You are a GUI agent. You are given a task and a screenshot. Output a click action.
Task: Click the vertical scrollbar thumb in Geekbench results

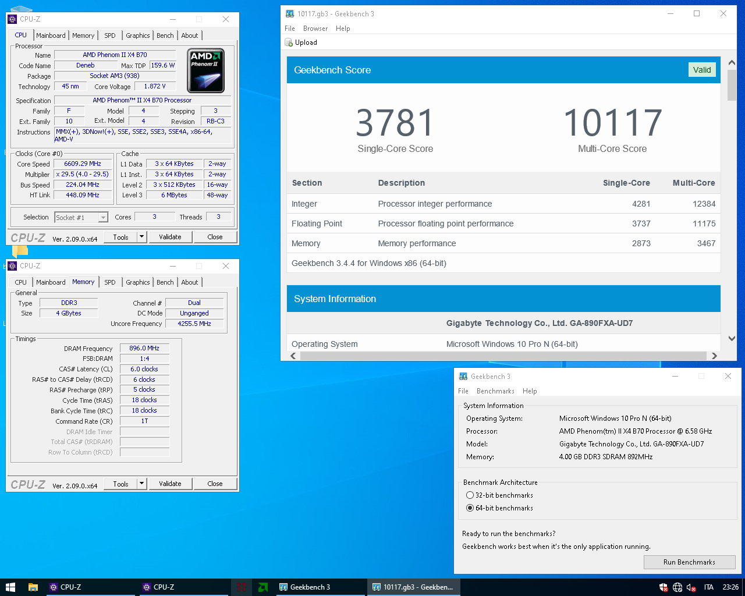(732, 85)
